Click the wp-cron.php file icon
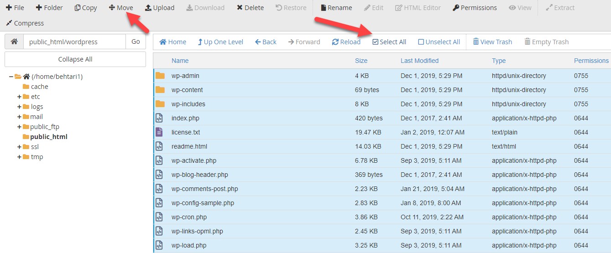This screenshot has height=253, width=611. click(159, 217)
